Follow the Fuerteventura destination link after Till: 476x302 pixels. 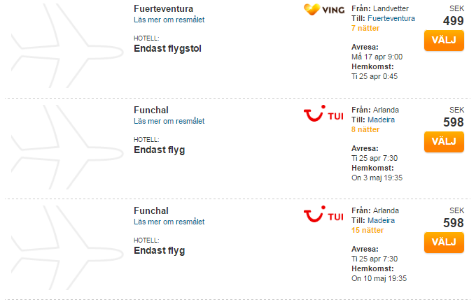coord(391,18)
